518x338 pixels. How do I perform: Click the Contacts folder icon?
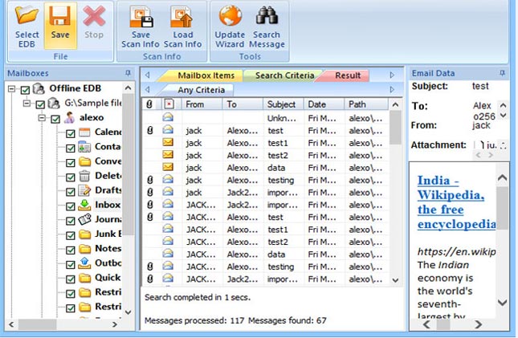84,147
